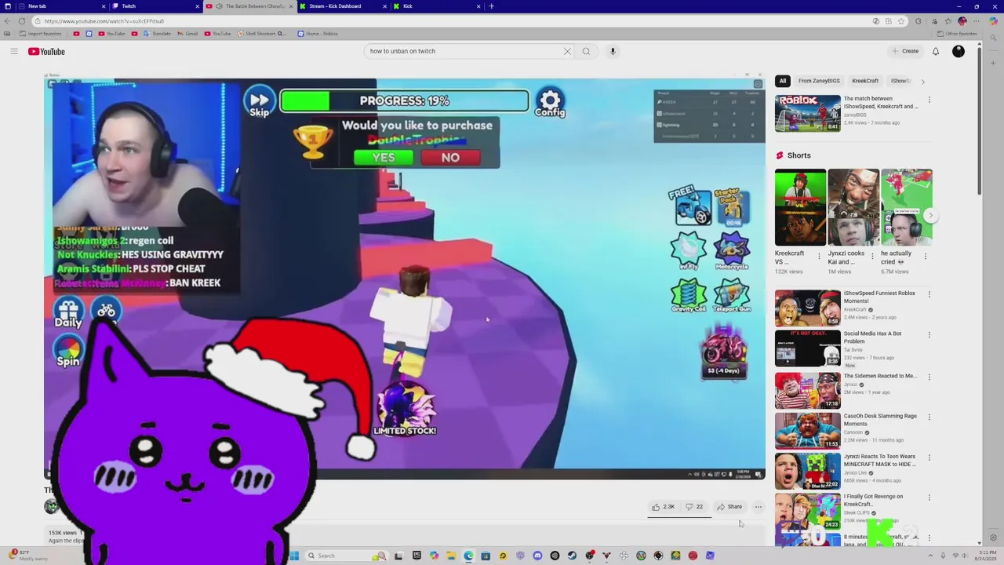Switch to the Kick browser tab
Viewport: 1004px width, 565px height.
pyautogui.click(x=435, y=6)
